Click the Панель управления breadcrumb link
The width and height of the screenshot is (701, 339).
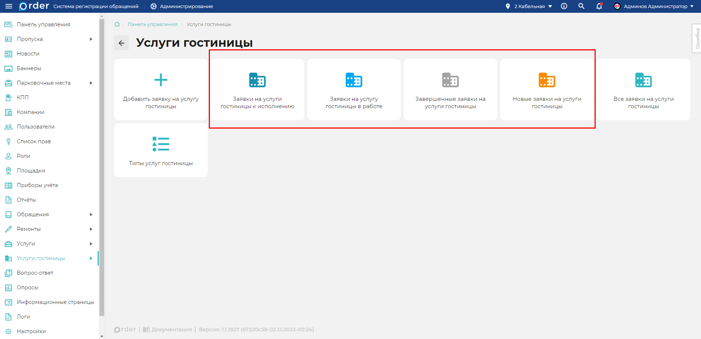(x=152, y=24)
